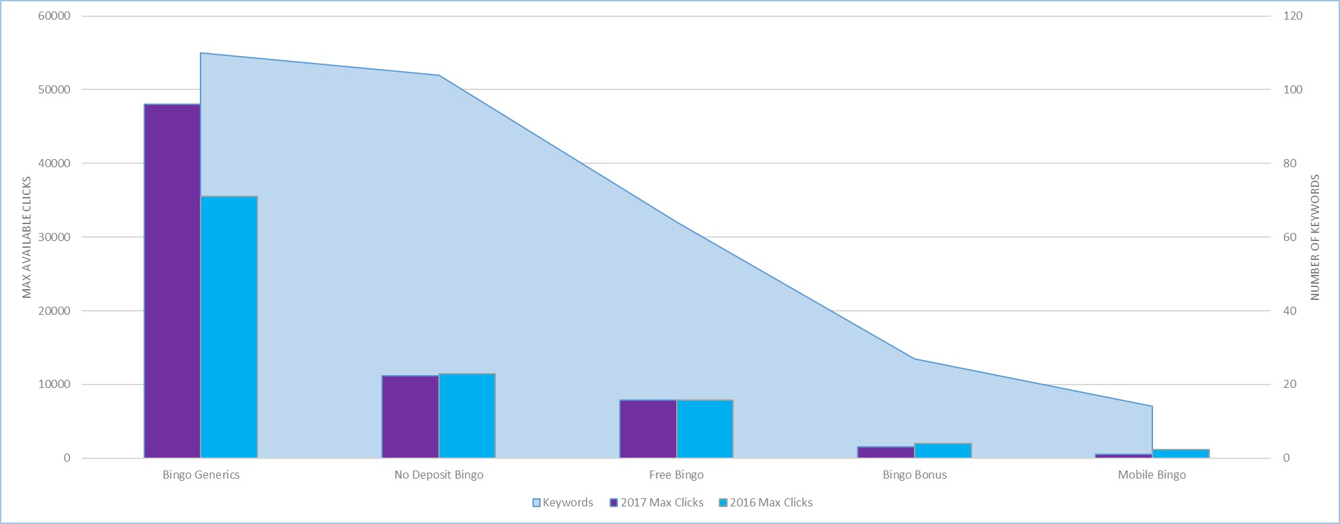
Task: Click the Mobile Bingo category label
Action: pos(1152,475)
